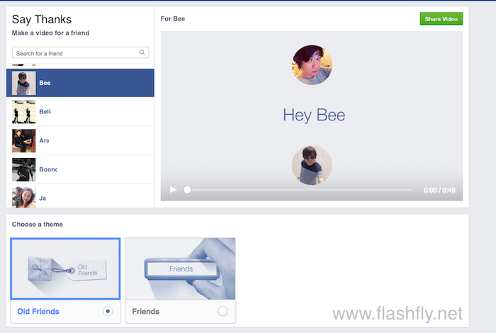
Task: Select the Friends theme radio button
Action: tap(222, 311)
